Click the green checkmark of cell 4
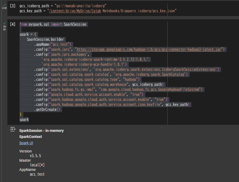Image resolution: width=239 pixels, height=182 pixels. coord(4,23)
